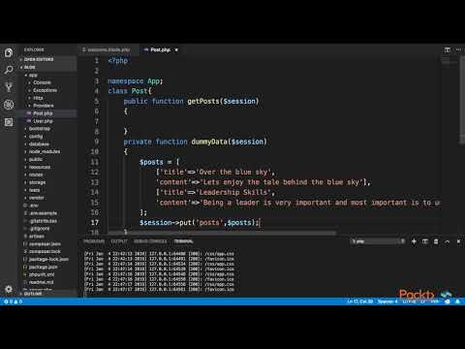465x349 pixels.
Task: Switch to the Post.php editor tab
Action: point(161,49)
